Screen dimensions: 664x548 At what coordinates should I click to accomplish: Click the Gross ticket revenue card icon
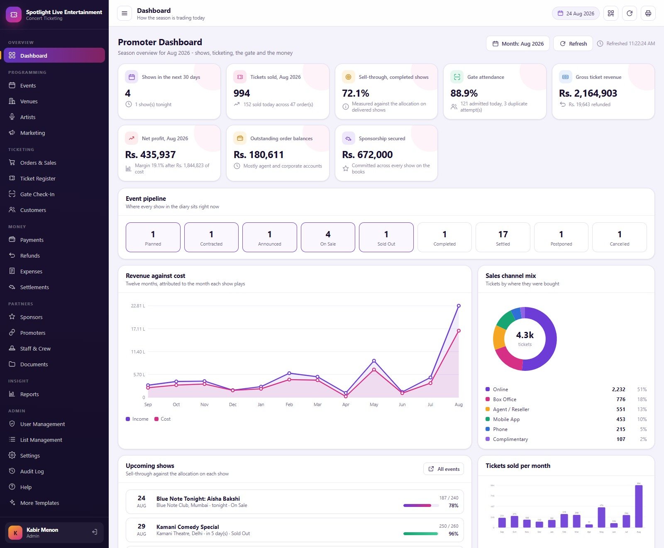(x=565, y=77)
